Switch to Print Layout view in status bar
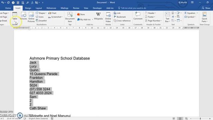 [x=180, y=119]
